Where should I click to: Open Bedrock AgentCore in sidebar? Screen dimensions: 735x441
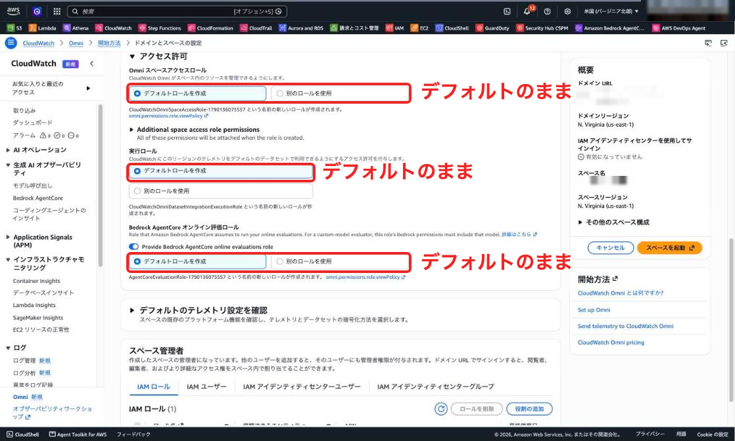38,198
